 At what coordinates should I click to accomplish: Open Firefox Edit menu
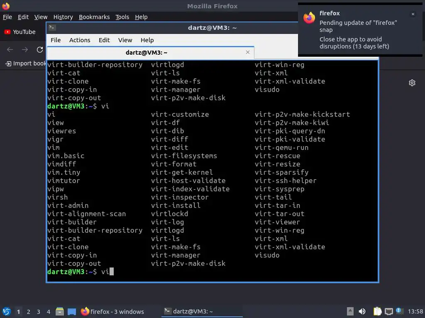coord(23,17)
